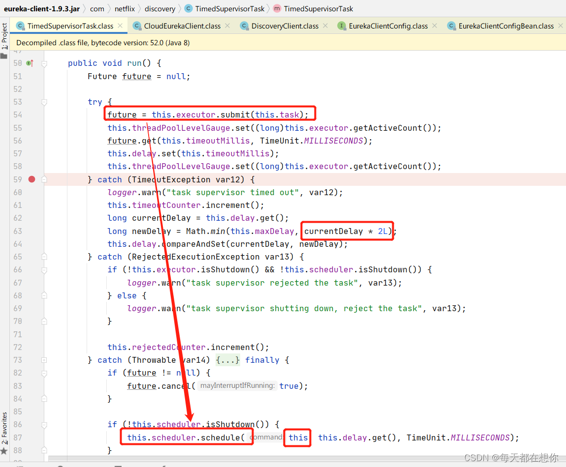Collapse the fold end marker at line 70

tap(44, 321)
